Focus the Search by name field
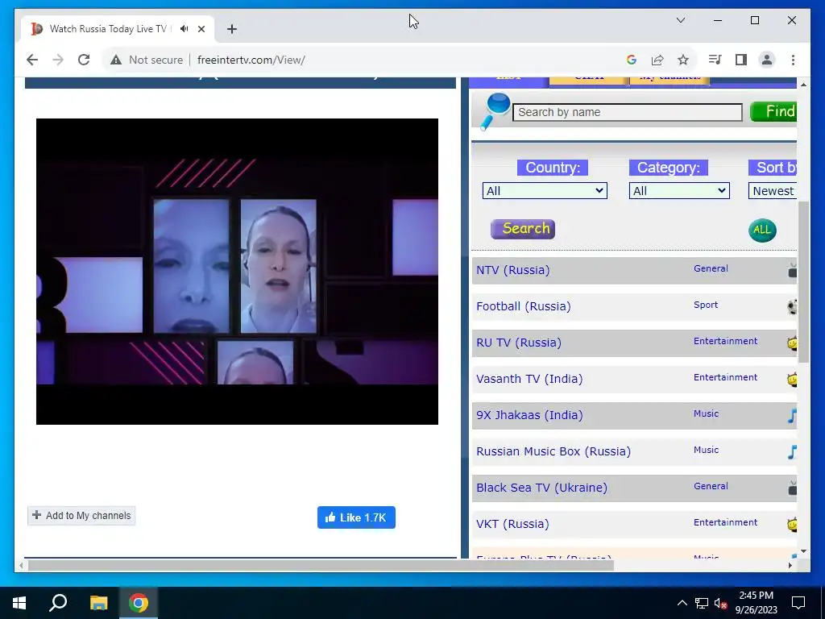Viewport: 825px width, 619px height. pyautogui.click(x=627, y=112)
